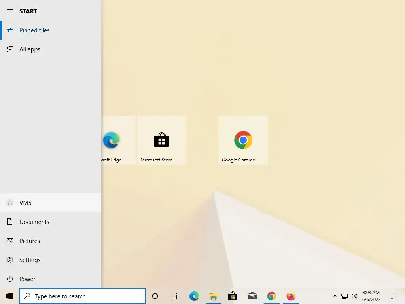
Task: Open Pictures folder from Start
Action: pyautogui.click(x=51, y=241)
